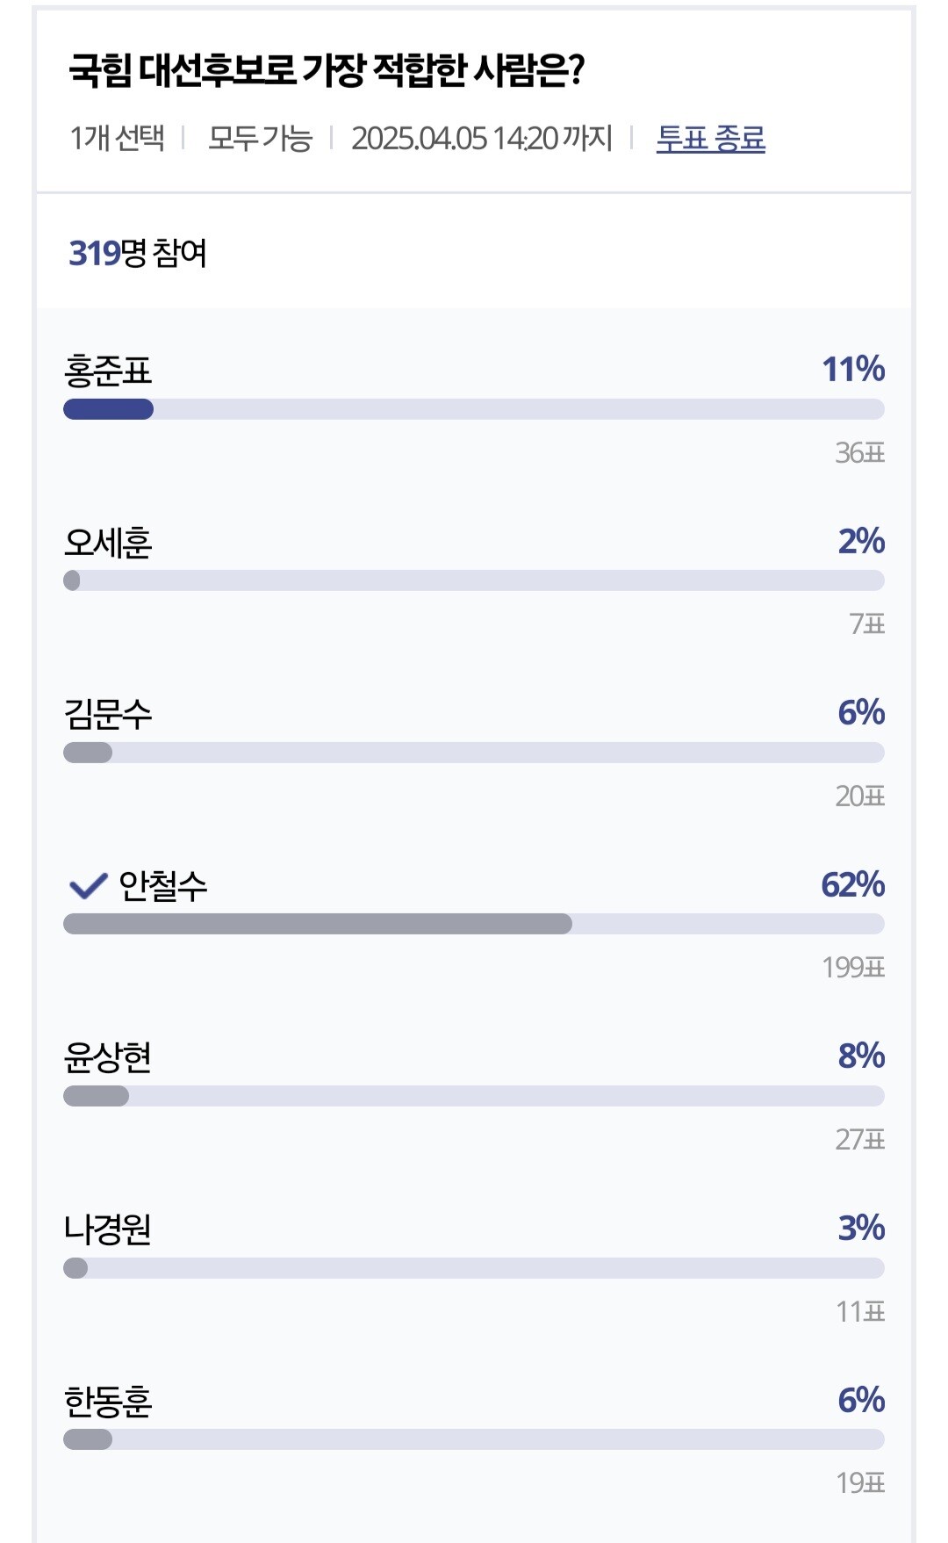The height and width of the screenshot is (1543, 948).
Task: Click the 319명 참여 participant count
Action: 138,253
